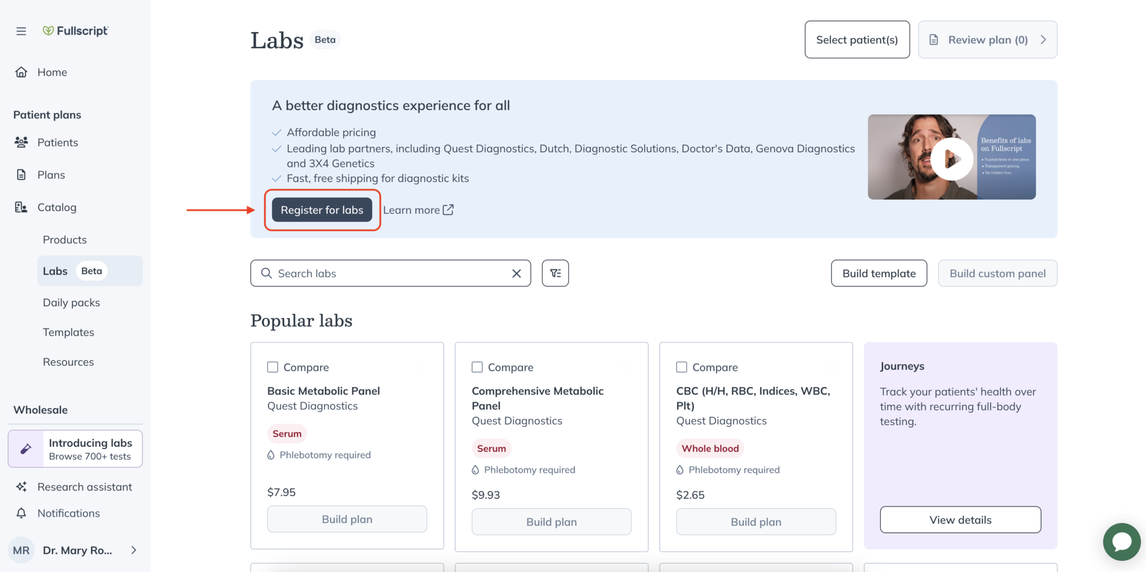Click the Register for labs button
1146x572 pixels.
pos(322,209)
